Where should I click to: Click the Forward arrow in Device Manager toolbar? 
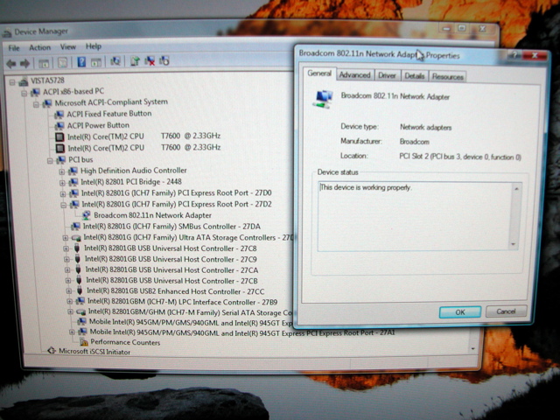pyautogui.click(x=24, y=64)
